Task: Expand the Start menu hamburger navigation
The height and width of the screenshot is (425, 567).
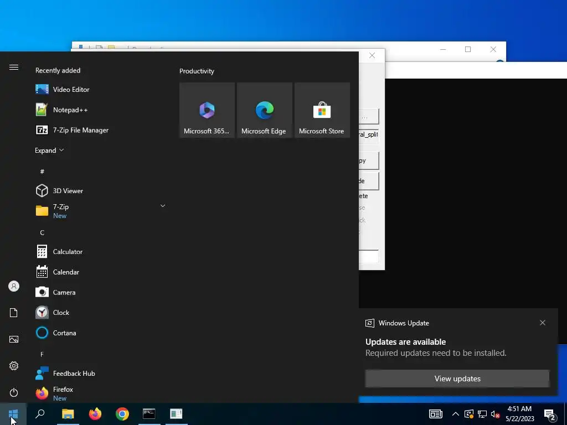Action: point(14,67)
